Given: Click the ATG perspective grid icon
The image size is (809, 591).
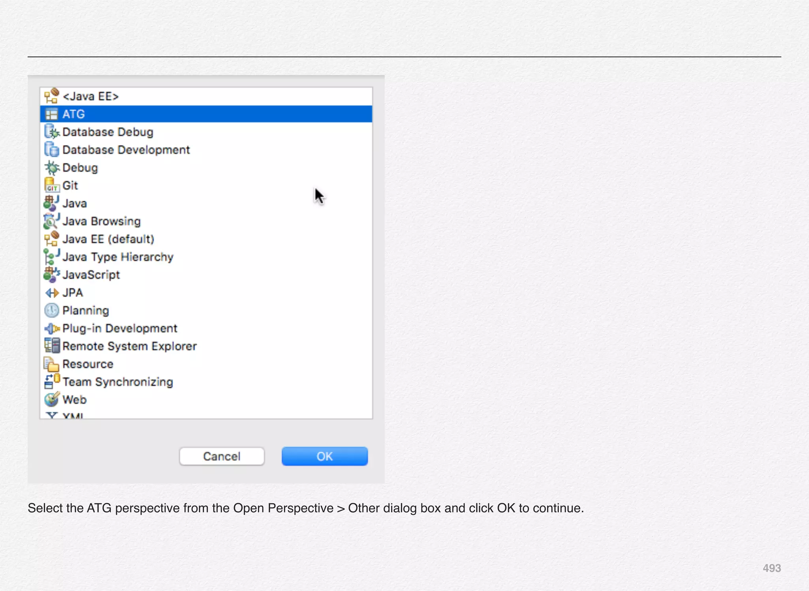Looking at the screenshot, I should (52, 114).
